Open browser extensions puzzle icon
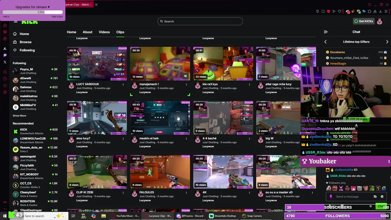This screenshot has width=391, height=220. 369,12
